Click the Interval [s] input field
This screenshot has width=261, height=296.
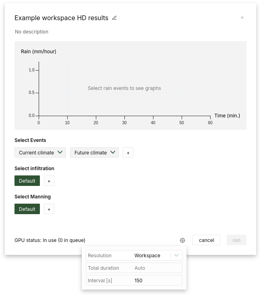157,281
